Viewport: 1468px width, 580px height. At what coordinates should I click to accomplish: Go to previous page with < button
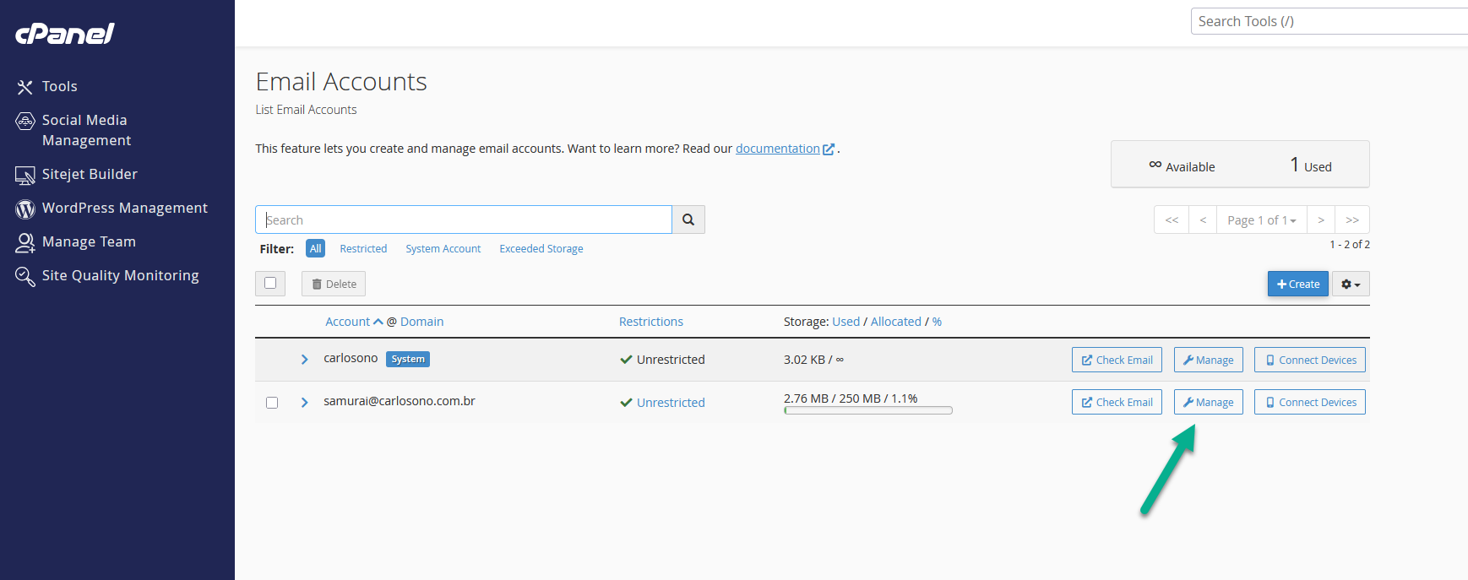(x=1203, y=220)
